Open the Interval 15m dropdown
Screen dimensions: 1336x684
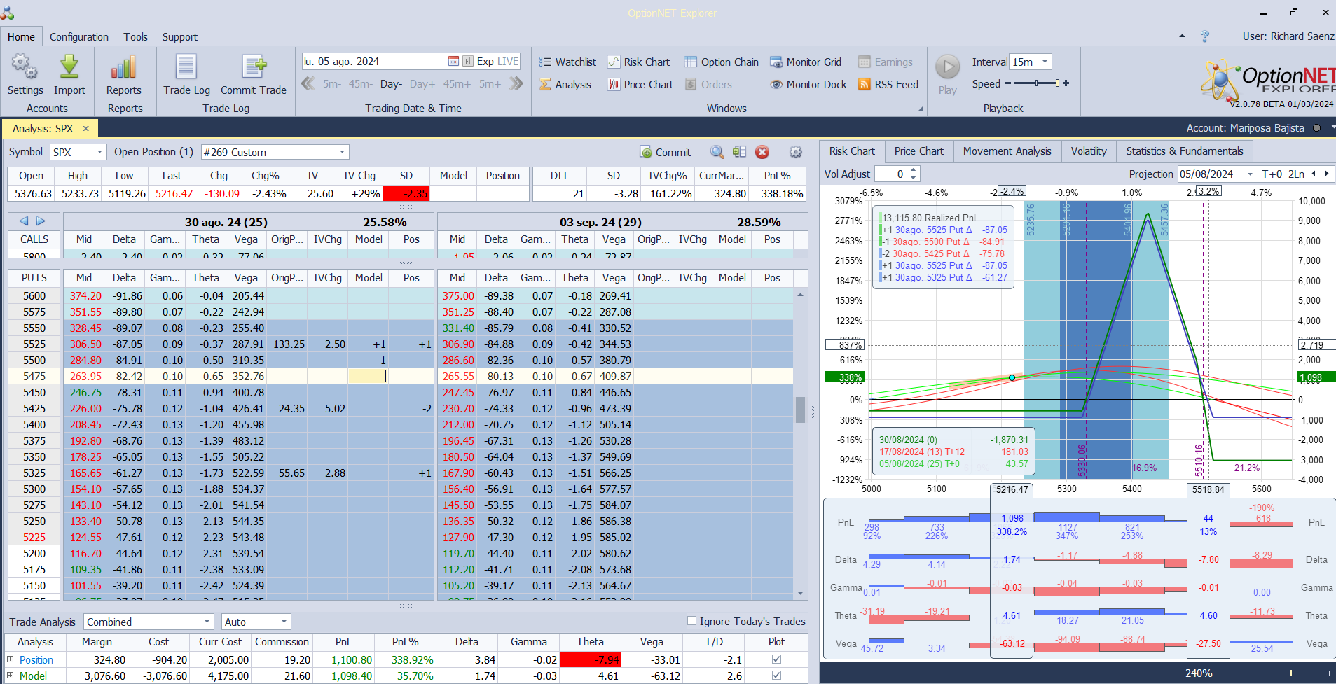pyautogui.click(x=1045, y=62)
